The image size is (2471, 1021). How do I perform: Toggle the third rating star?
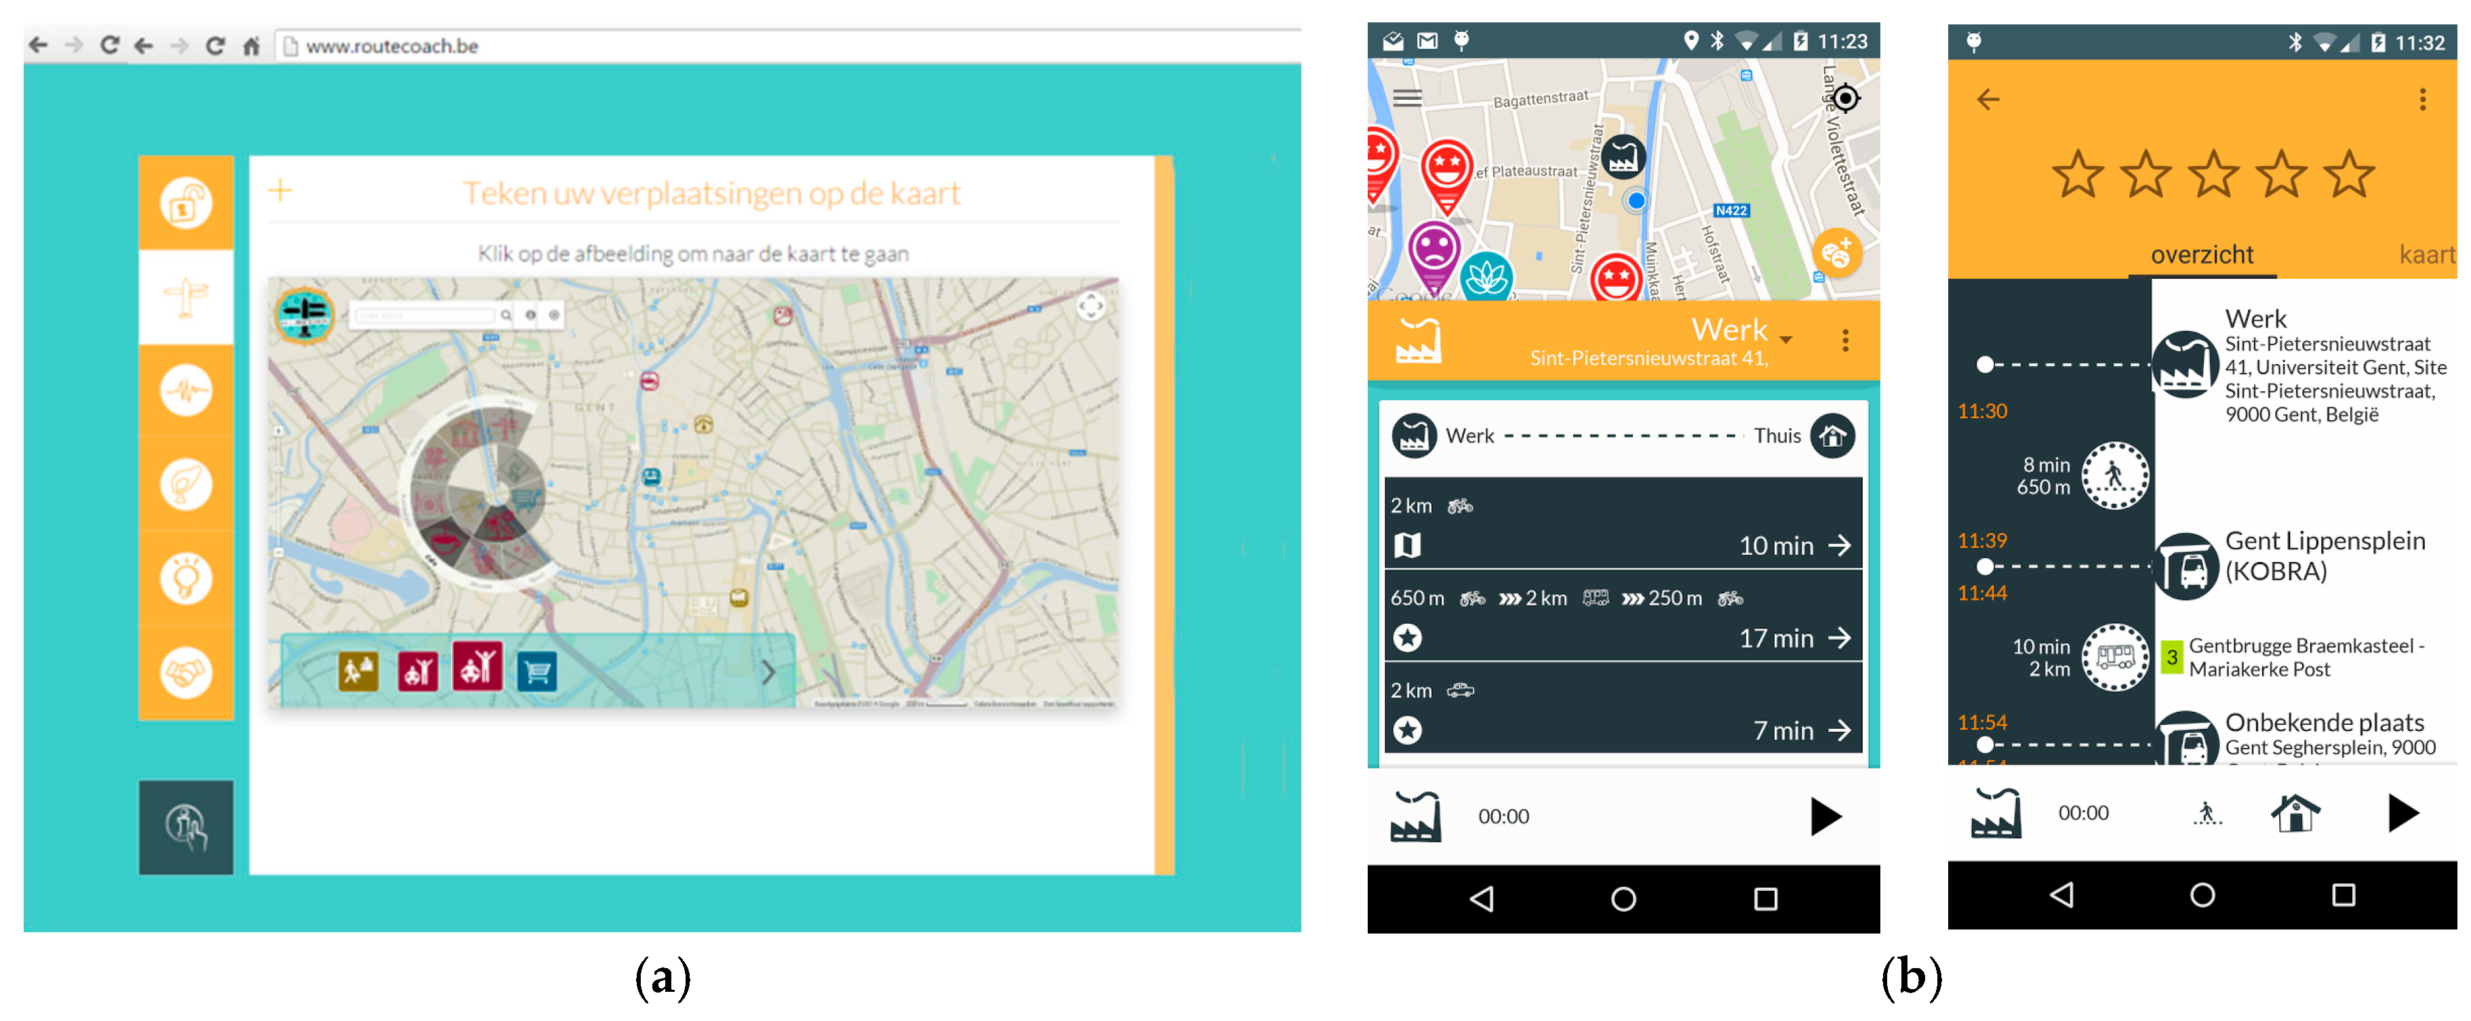2213,176
